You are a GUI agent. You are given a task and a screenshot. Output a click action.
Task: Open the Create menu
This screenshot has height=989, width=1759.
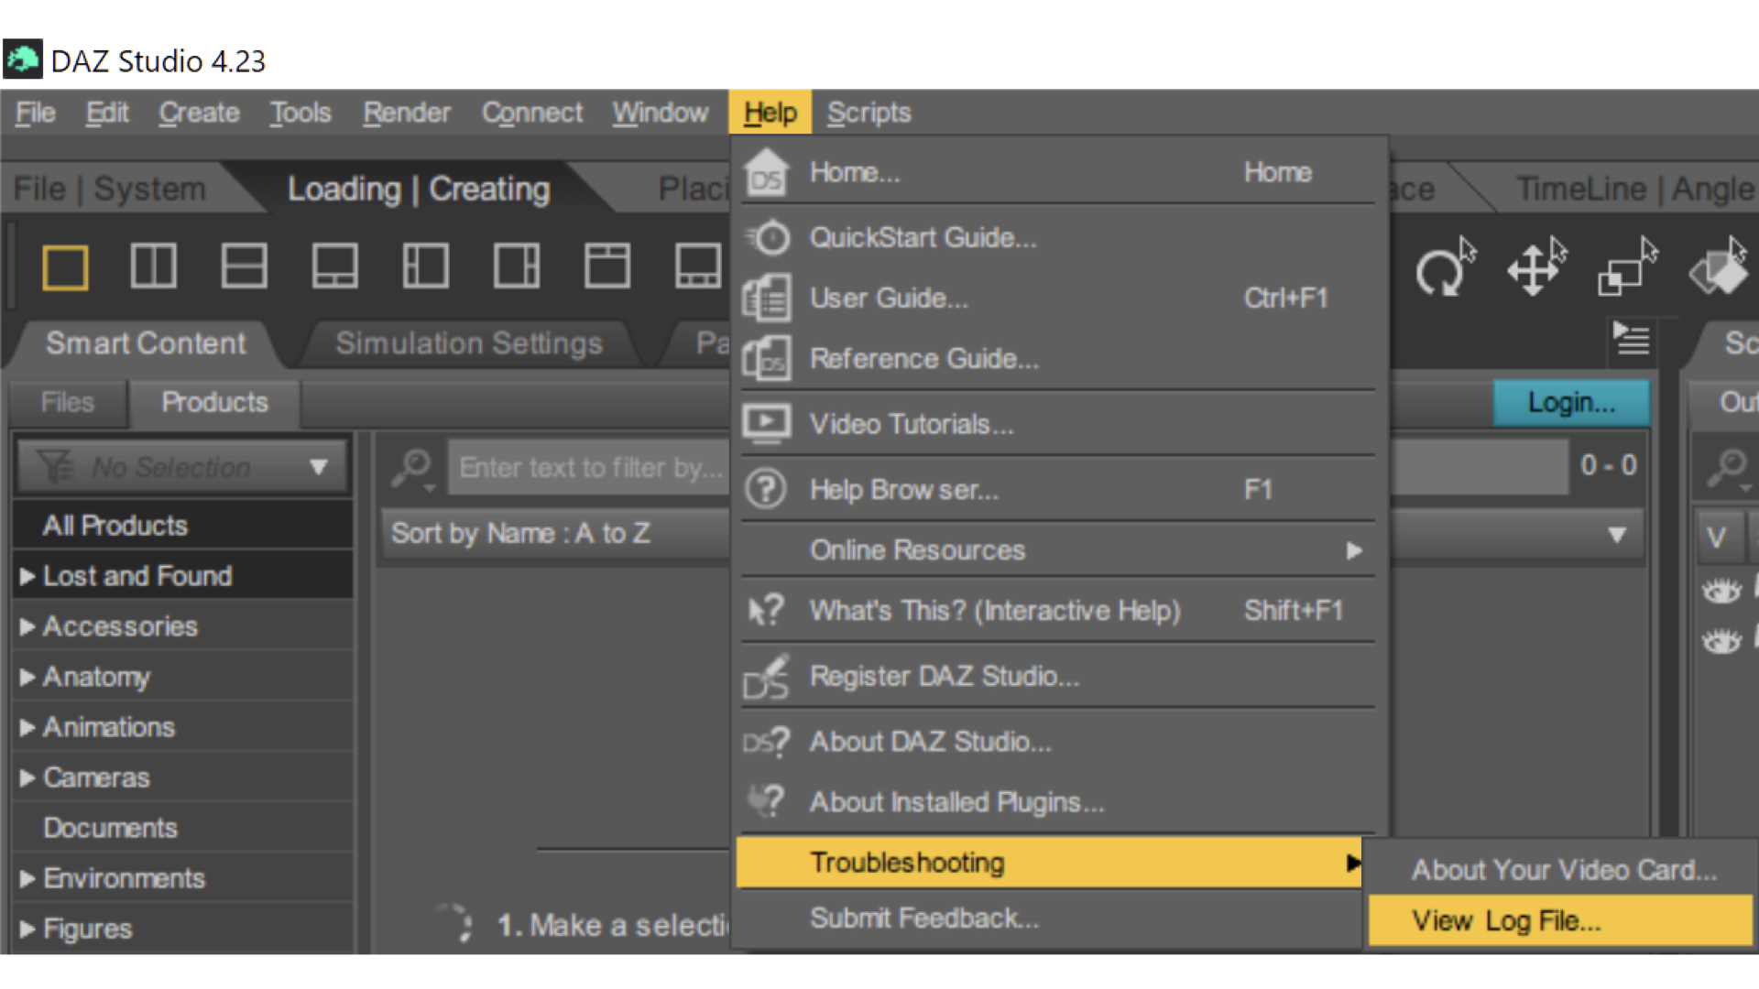point(199,113)
